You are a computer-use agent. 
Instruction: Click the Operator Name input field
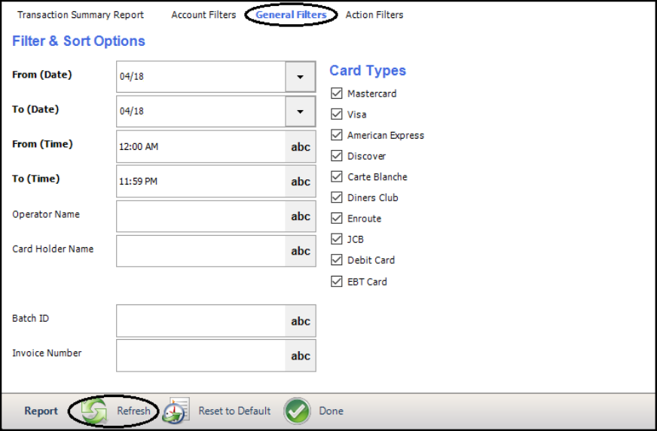(x=201, y=216)
